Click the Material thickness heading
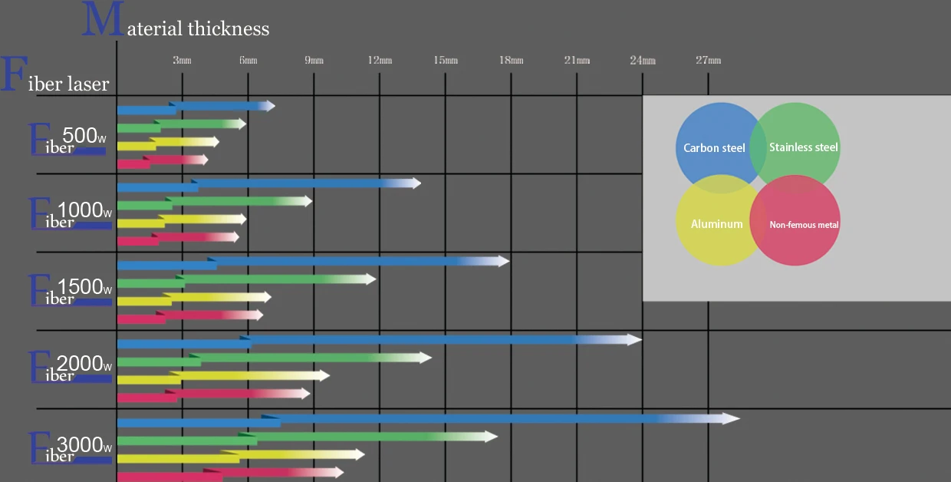The height and width of the screenshot is (482, 951). [x=176, y=27]
